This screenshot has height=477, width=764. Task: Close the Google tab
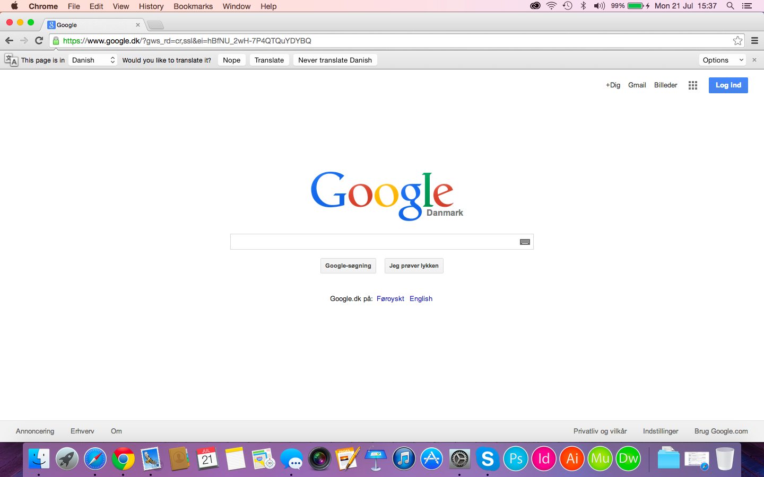pyautogui.click(x=137, y=25)
